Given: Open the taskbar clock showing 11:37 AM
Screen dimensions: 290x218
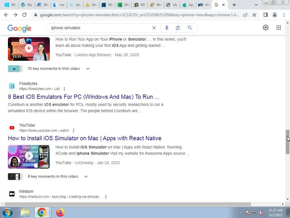Looking at the screenshot, I should (x=275, y=213).
